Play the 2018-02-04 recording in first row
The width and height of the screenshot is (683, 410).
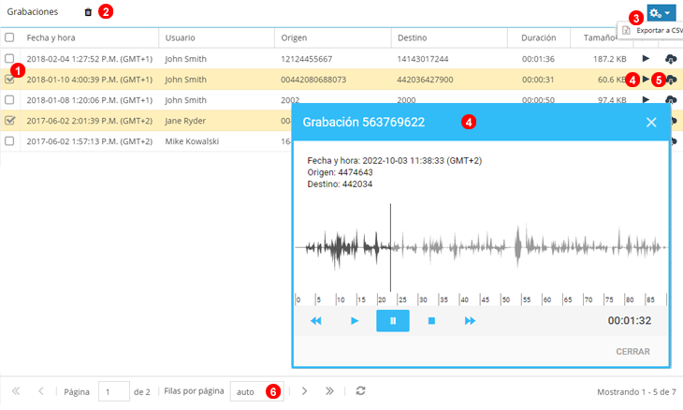pyautogui.click(x=646, y=58)
